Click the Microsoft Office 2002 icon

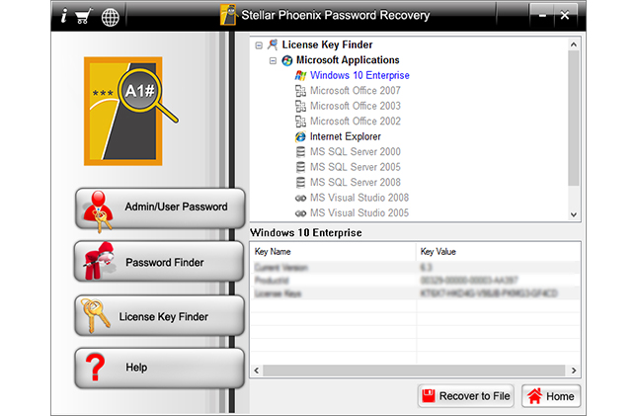pos(300,122)
